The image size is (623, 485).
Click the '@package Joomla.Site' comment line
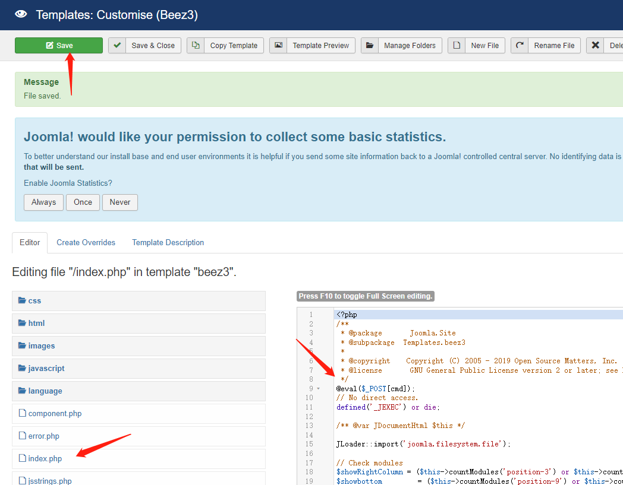click(398, 333)
